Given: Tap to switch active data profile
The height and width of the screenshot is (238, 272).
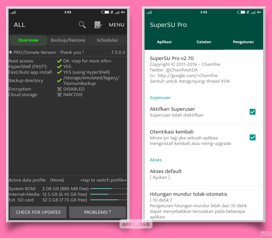Looking at the screenshot, I should pyautogui.click(x=103, y=180).
